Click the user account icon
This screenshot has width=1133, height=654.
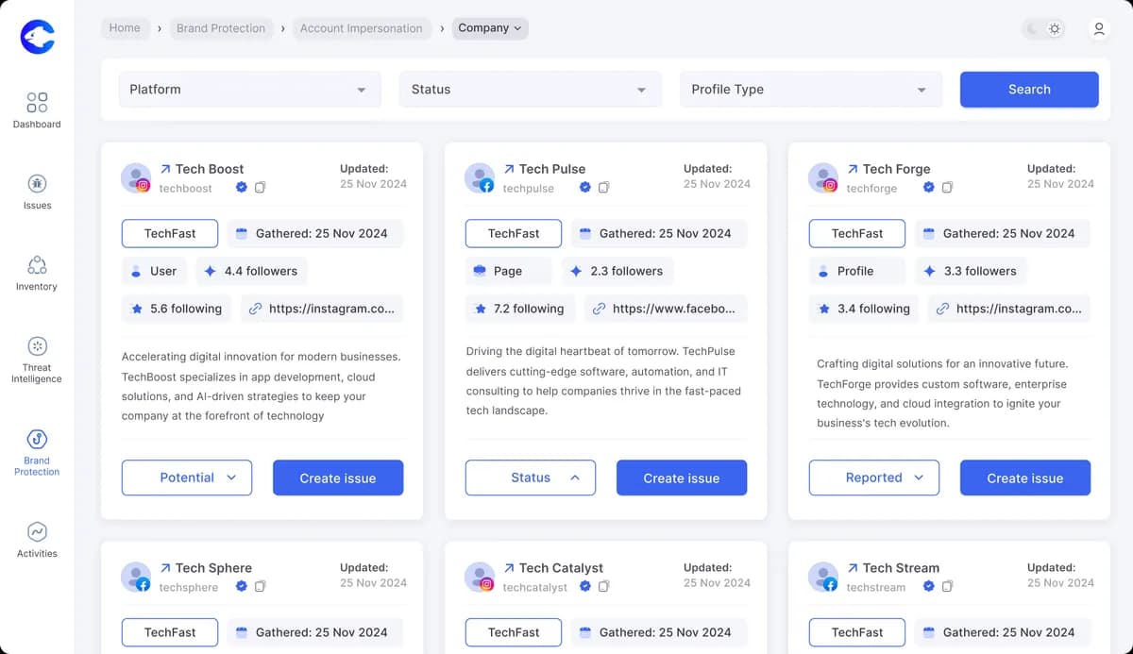tap(1099, 29)
